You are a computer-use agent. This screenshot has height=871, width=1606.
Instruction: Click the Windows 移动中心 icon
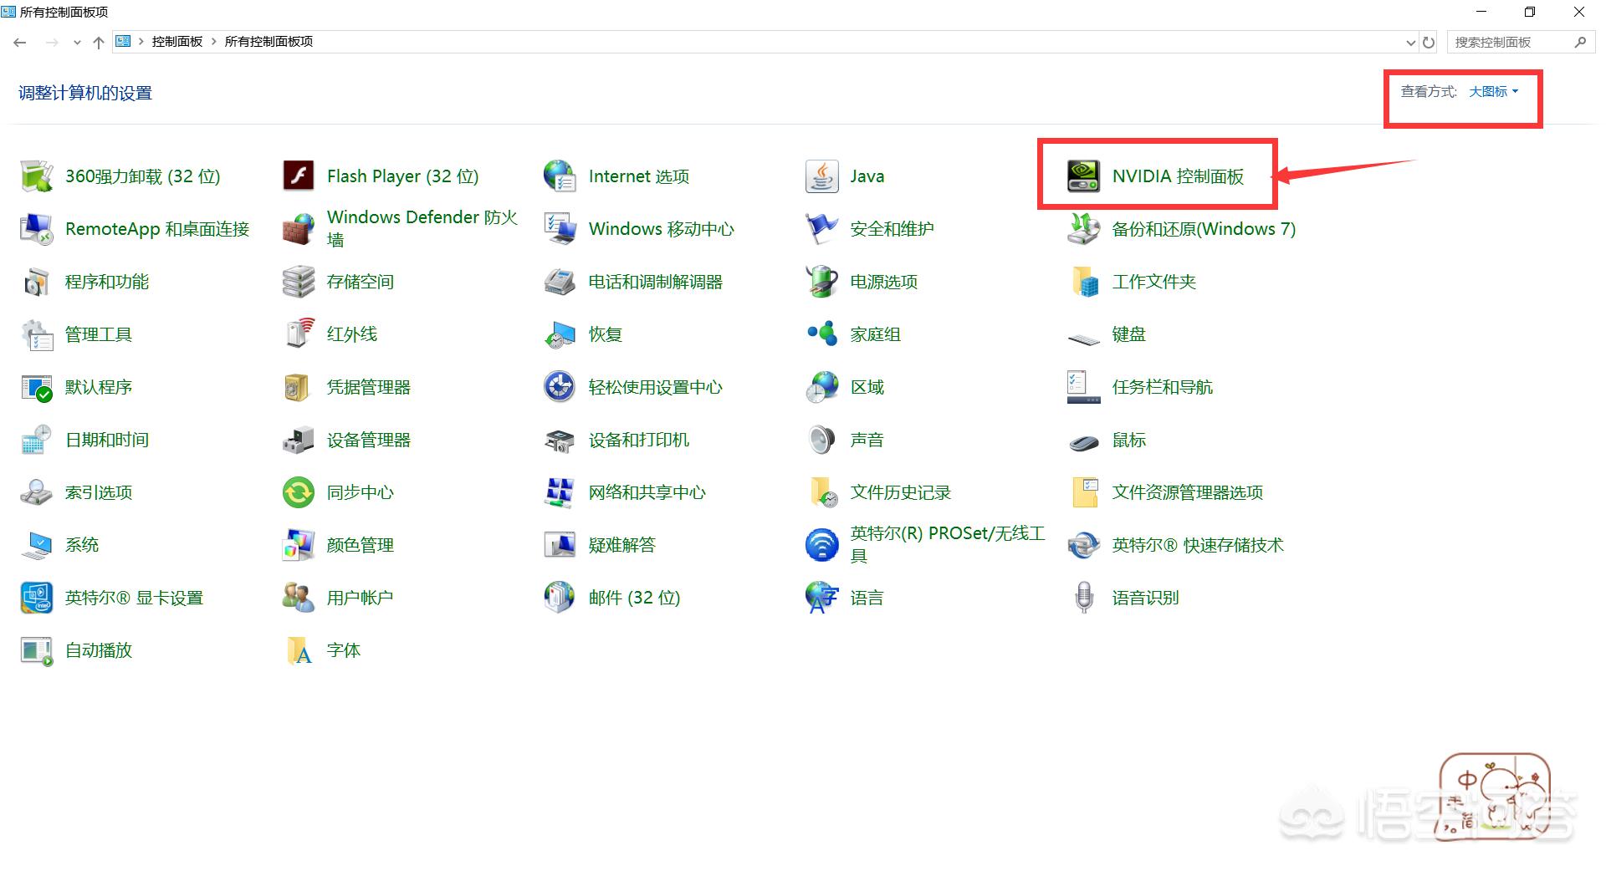[x=560, y=229]
